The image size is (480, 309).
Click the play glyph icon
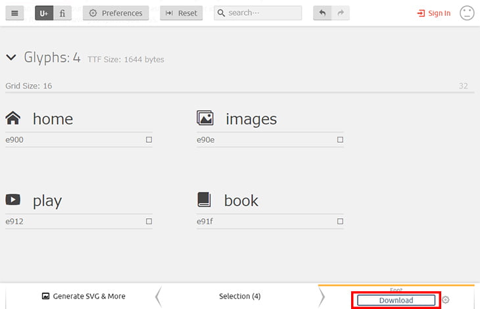point(12,200)
